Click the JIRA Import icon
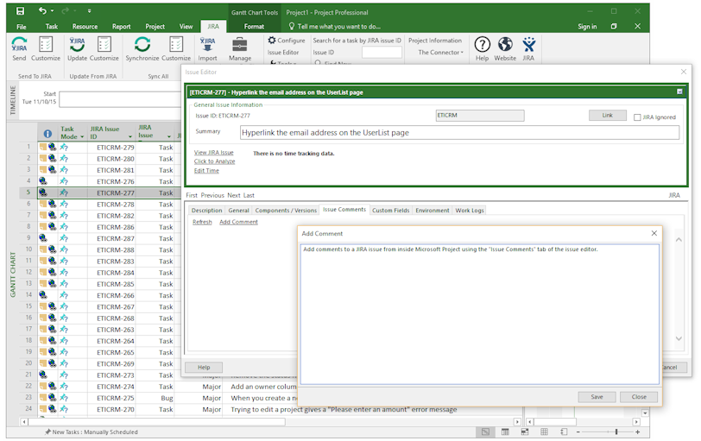This screenshot has width=701, height=441. coord(207,45)
